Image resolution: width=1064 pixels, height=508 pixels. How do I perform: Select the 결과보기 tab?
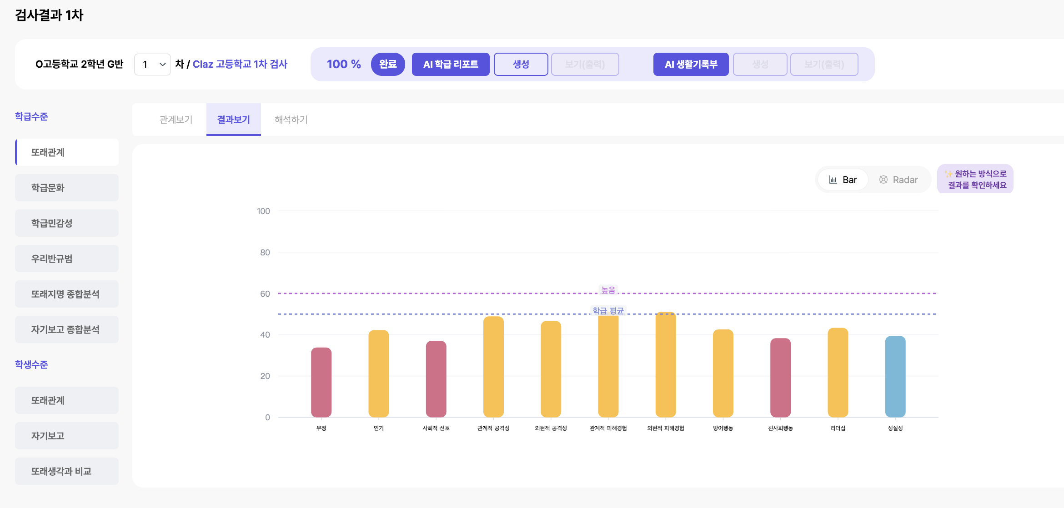coord(233,120)
